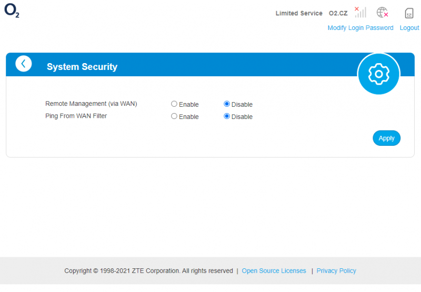Screen dimensions: 421x292
Task: Open the Privacy Policy link
Action: pos(336,271)
